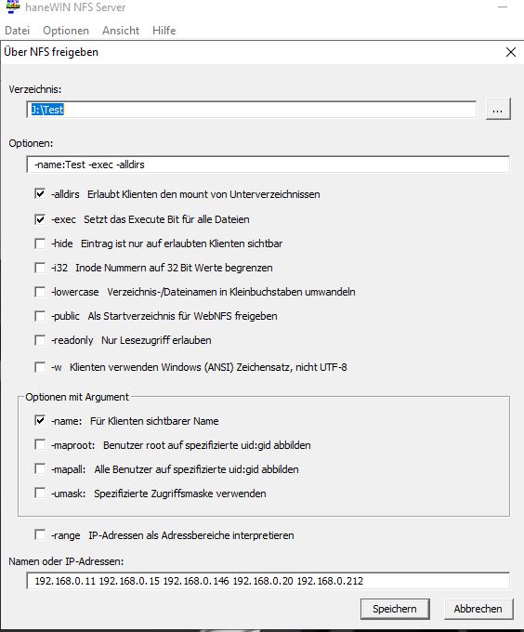Enable the -hide checkbox
The width and height of the screenshot is (524, 632).
point(40,244)
